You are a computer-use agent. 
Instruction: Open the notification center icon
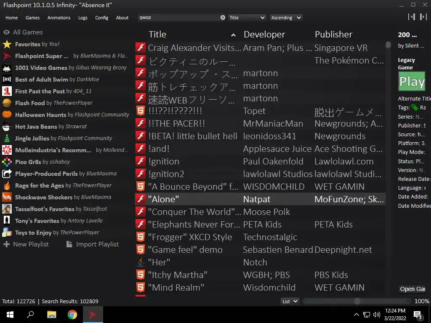pos(418,315)
